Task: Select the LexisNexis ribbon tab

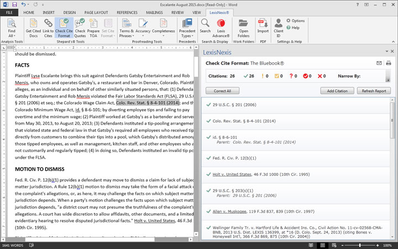Action: point(219,13)
